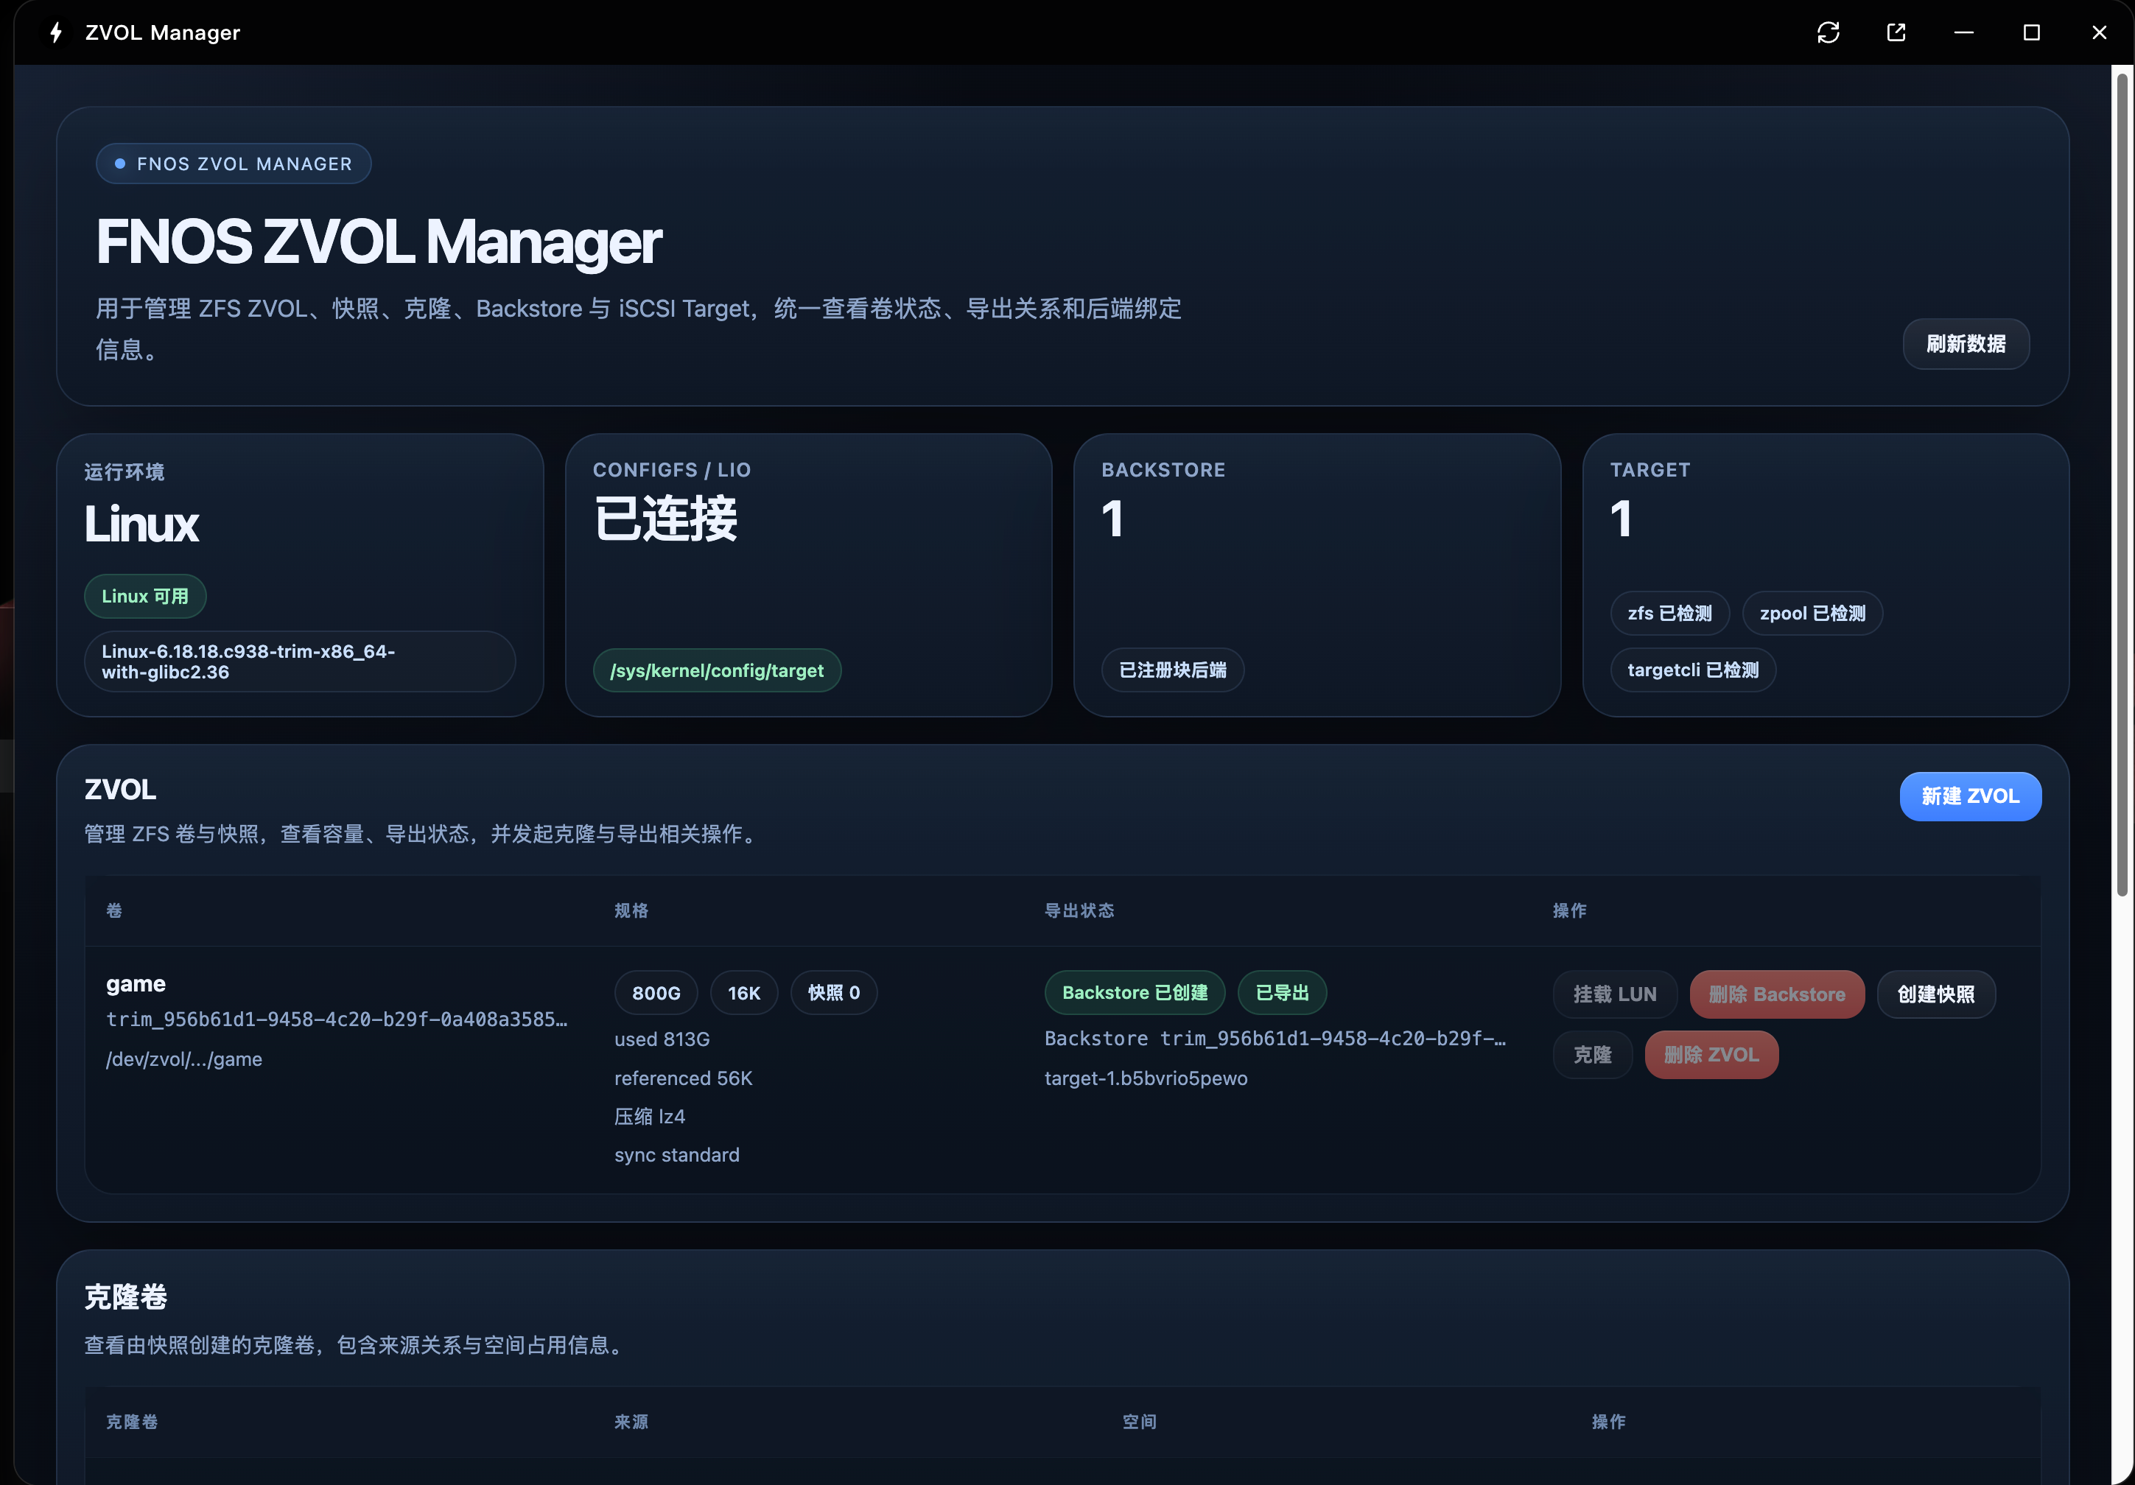
Task: Click the 克隆 button for game
Action: tap(1592, 1055)
